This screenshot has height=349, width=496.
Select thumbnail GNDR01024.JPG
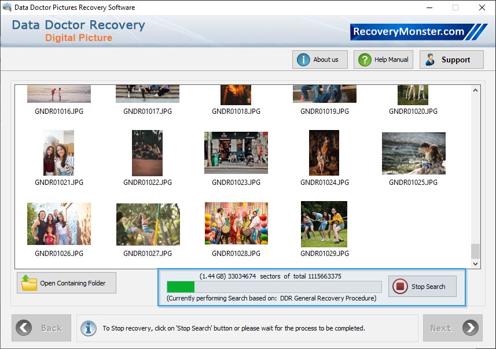324,153
